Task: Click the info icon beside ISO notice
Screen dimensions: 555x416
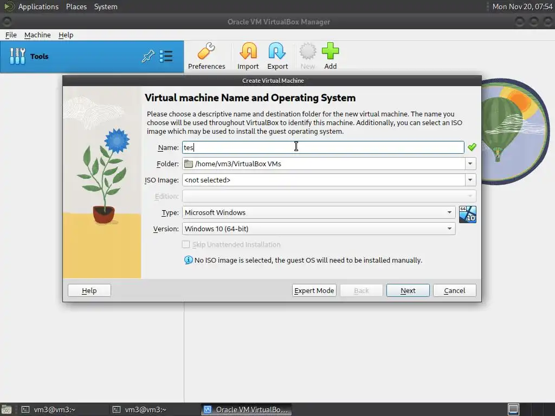Action: click(188, 260)
